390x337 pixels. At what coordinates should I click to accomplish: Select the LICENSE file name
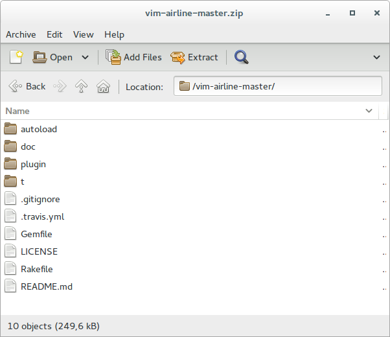tap(40, 251)
